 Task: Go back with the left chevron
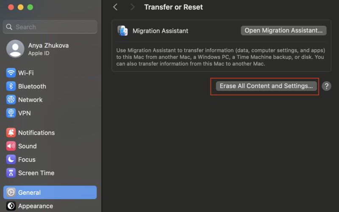pos(115,7)
